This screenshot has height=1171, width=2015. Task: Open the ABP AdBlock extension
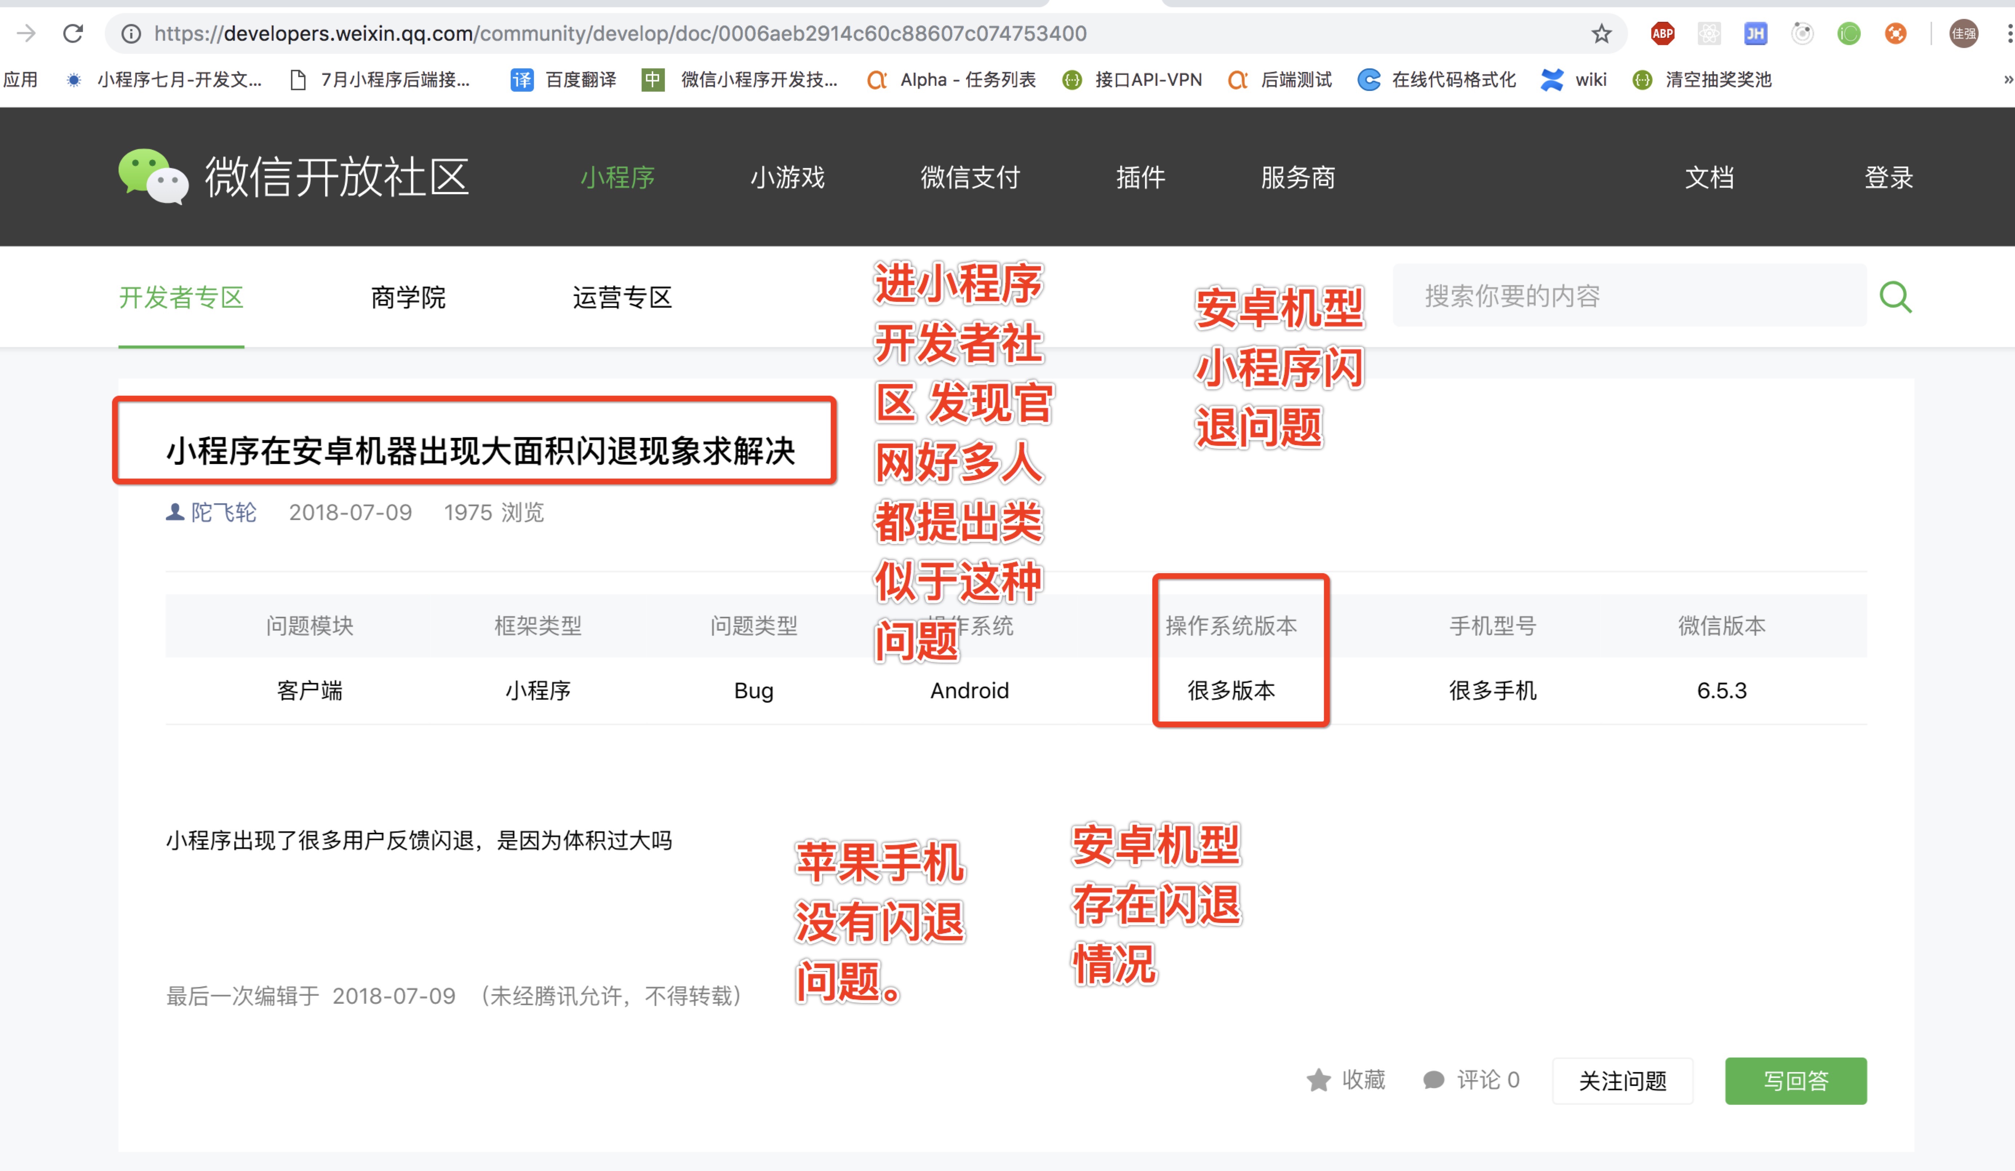coord(1662,33)
